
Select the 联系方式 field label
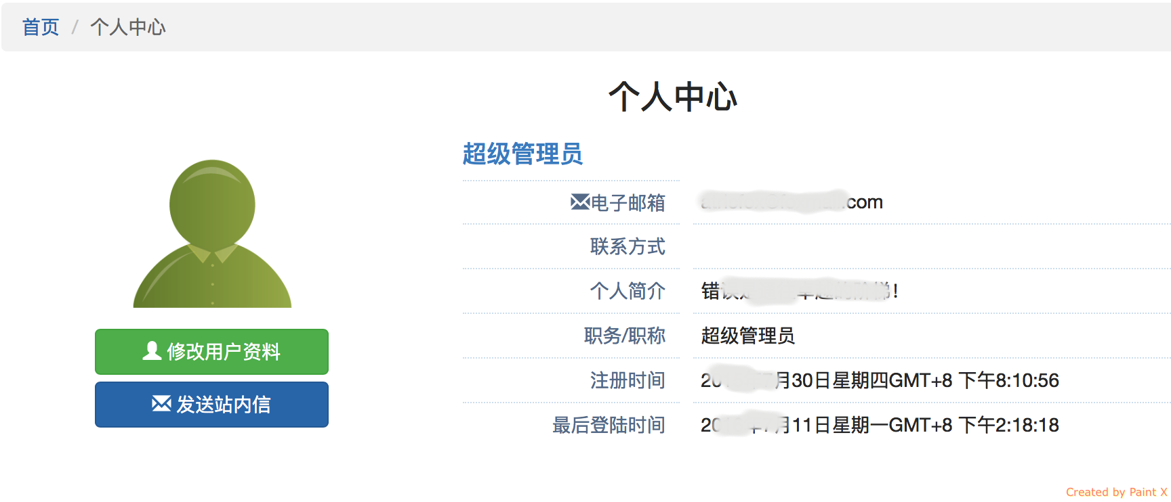click(628, 246)
